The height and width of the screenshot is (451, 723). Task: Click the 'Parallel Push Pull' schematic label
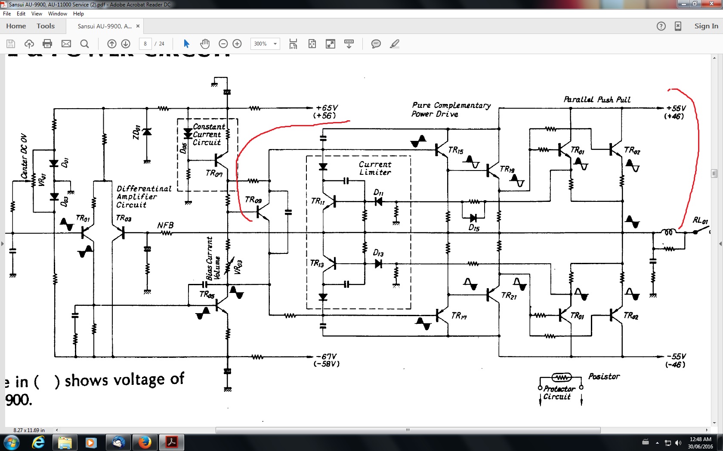pyautogui.click(x=597, y=99)
